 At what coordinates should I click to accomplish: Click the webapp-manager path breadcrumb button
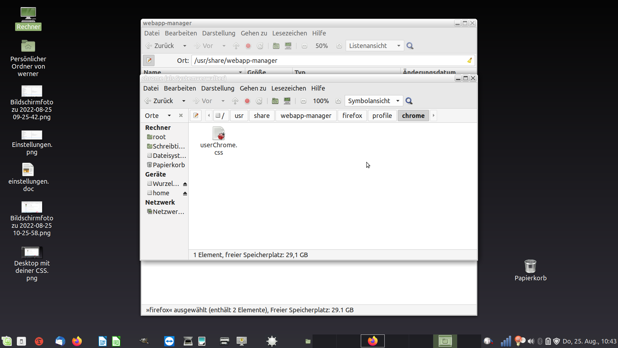306,115
